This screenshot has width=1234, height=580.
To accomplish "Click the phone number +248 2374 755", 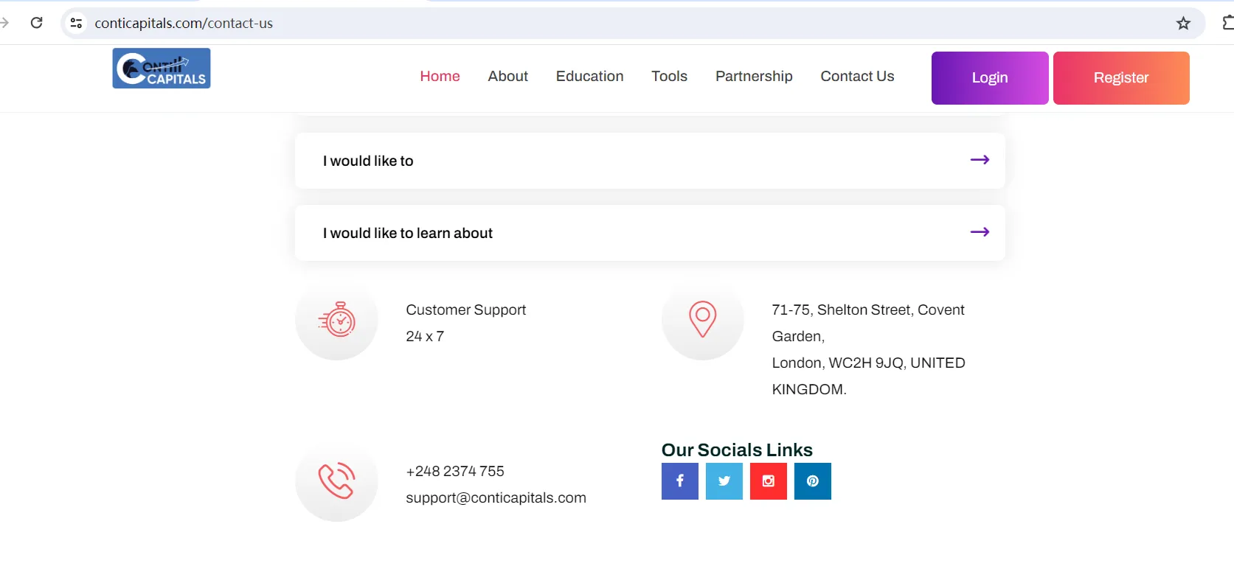I will [x=455, y=471].
